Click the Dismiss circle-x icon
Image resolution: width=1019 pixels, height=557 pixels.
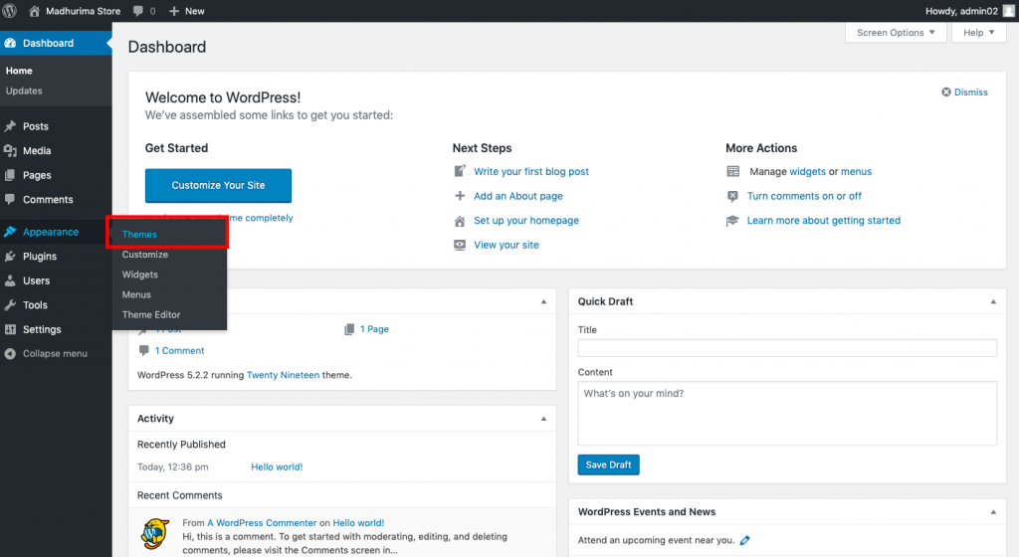tap(946, 93)
